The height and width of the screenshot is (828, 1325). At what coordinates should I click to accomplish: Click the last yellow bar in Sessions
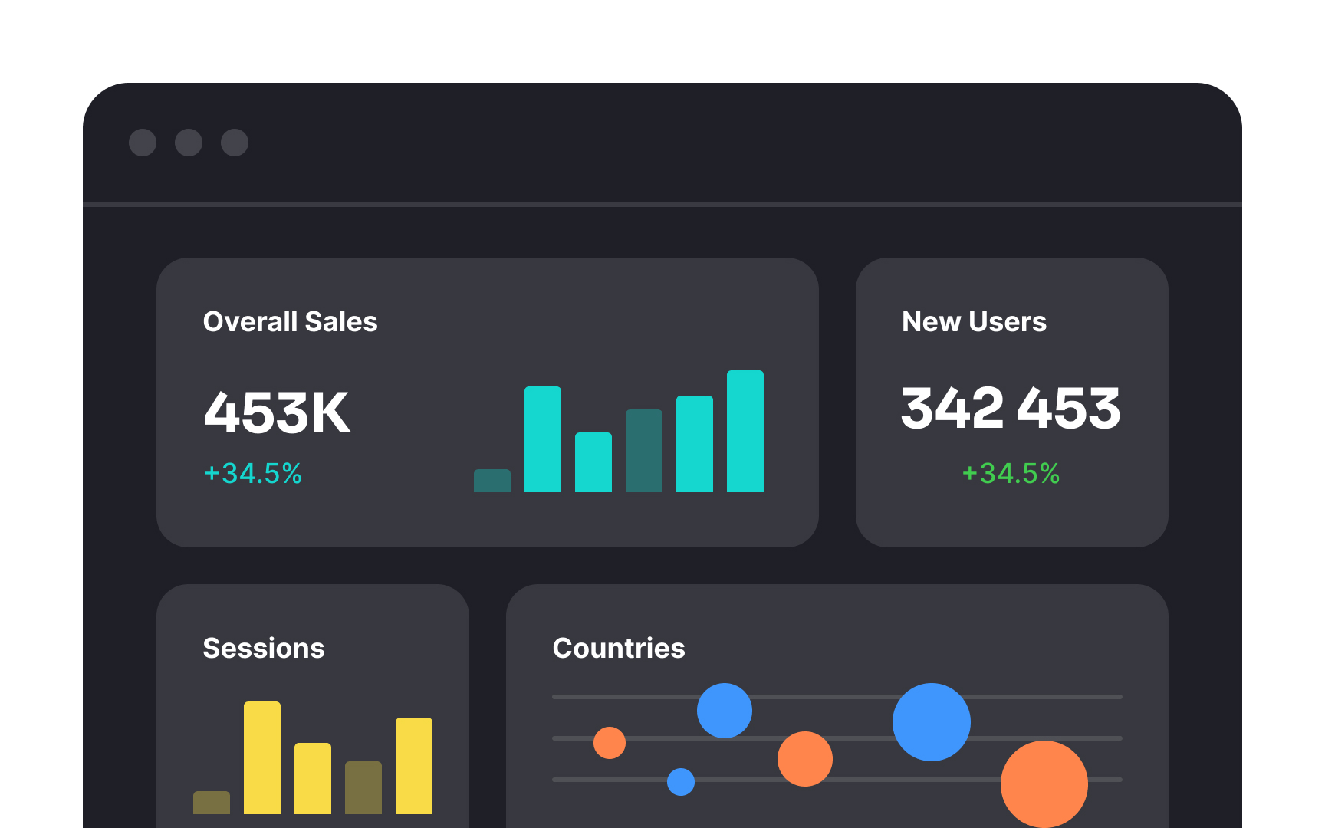[x=414, y=766]
